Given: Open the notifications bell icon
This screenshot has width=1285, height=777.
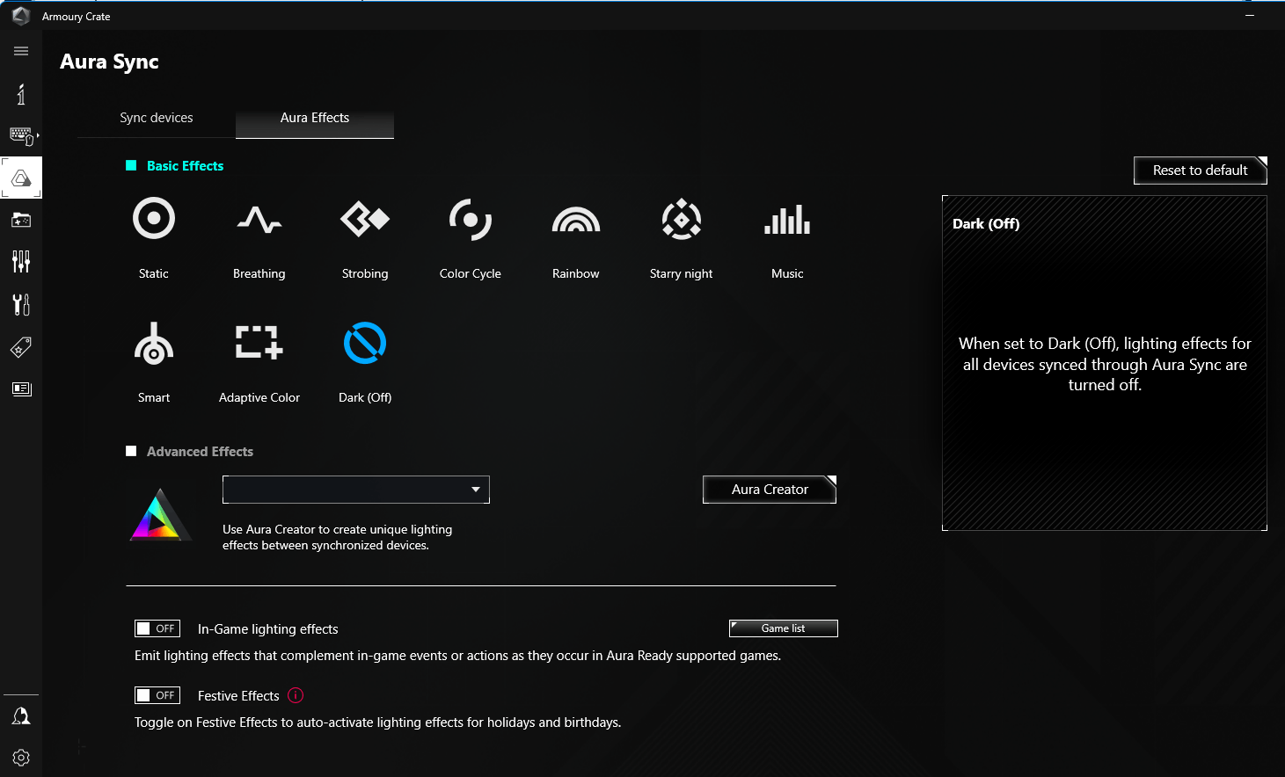Looking at the screenshot, I should pyautogui.click(x=21, y=716).
